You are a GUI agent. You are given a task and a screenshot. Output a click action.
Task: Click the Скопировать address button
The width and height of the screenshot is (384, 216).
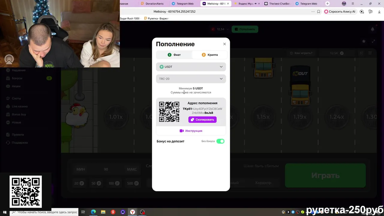pos(202,120)
